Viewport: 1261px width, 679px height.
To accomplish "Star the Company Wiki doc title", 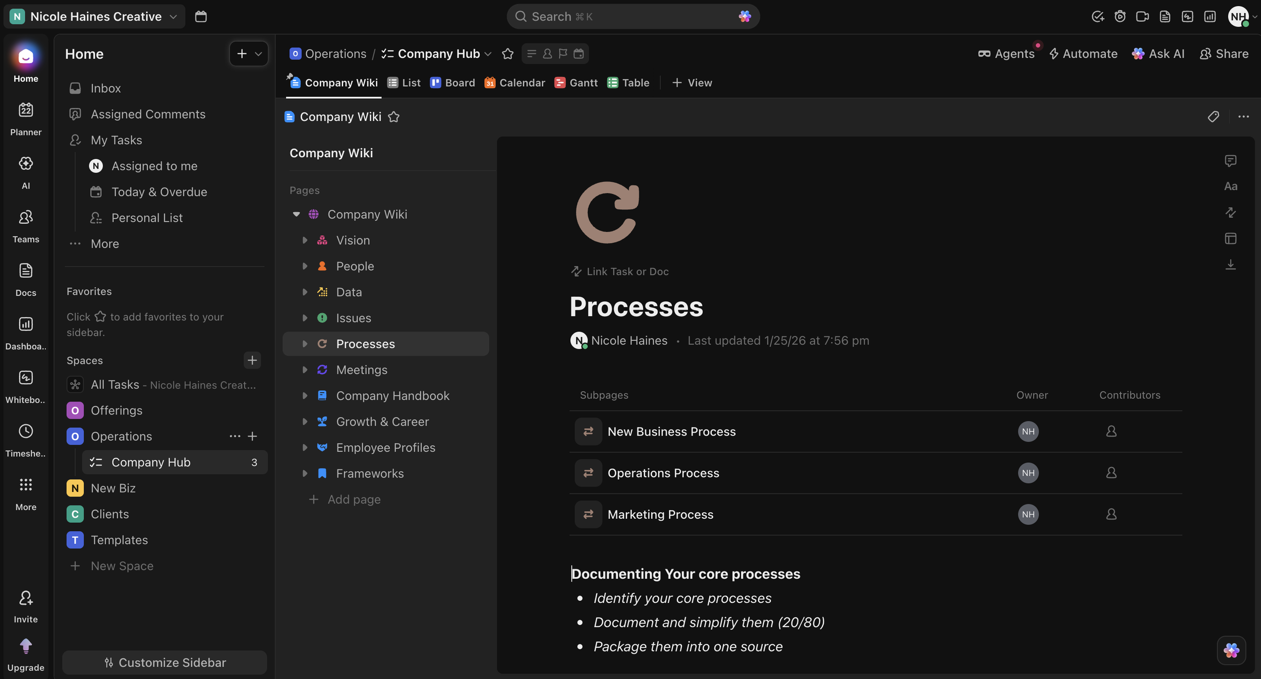I will point(393,117).
